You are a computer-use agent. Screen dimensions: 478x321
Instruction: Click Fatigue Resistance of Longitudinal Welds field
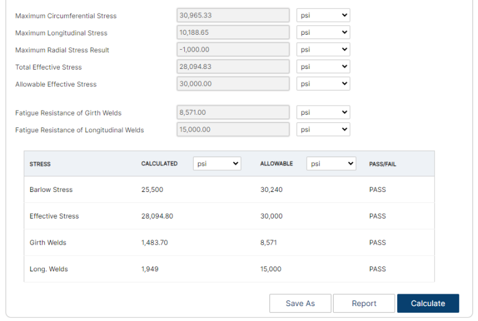tap(233, 129)
